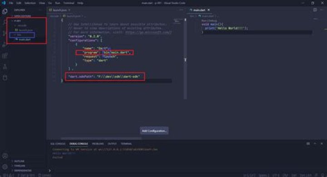The image size is (327, 177).
Task: Open Accounts icon in activity bar
Action: coord(5,156)
